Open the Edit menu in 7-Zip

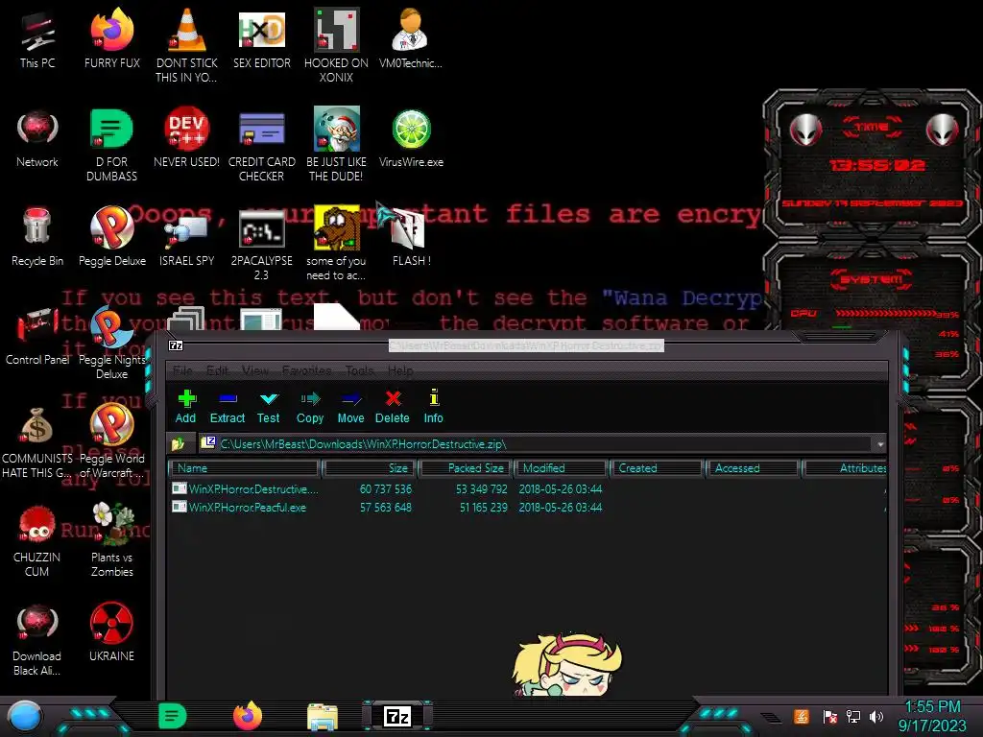217,370
